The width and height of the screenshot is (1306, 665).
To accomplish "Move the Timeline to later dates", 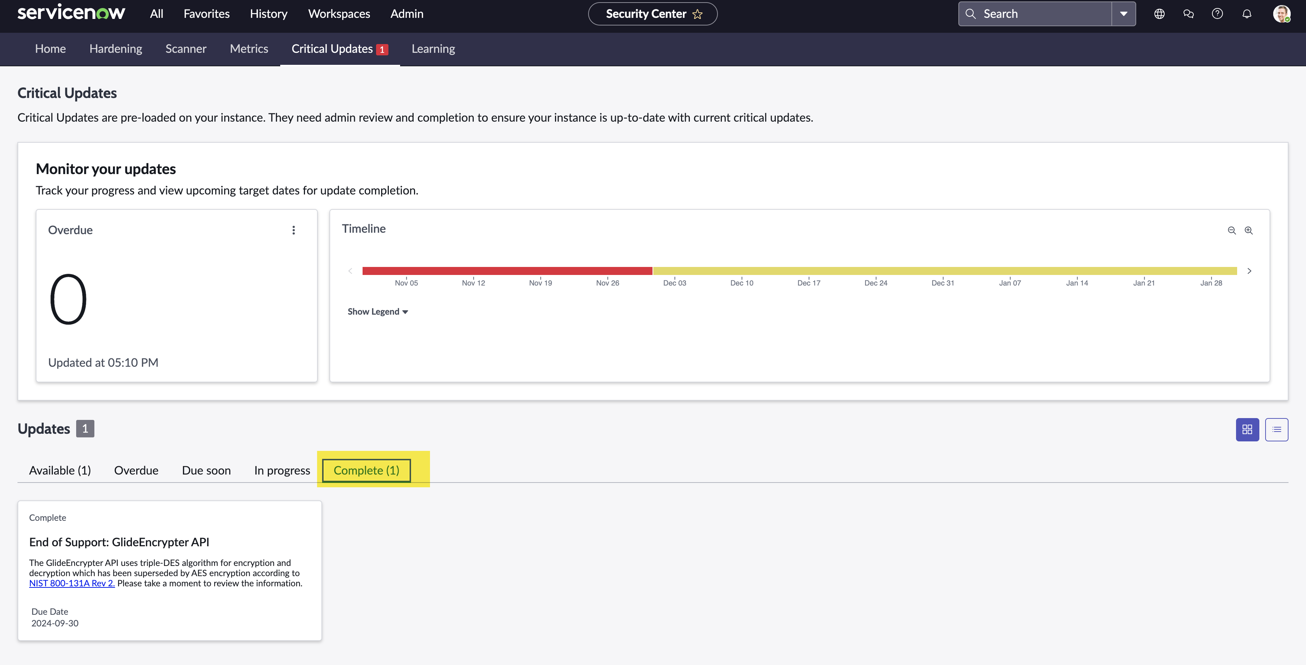I will point(1249,271).
